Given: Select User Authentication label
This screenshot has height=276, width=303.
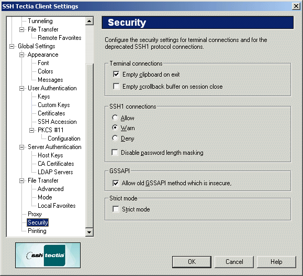Looking at the screenshot, I should tap(52, 88).
